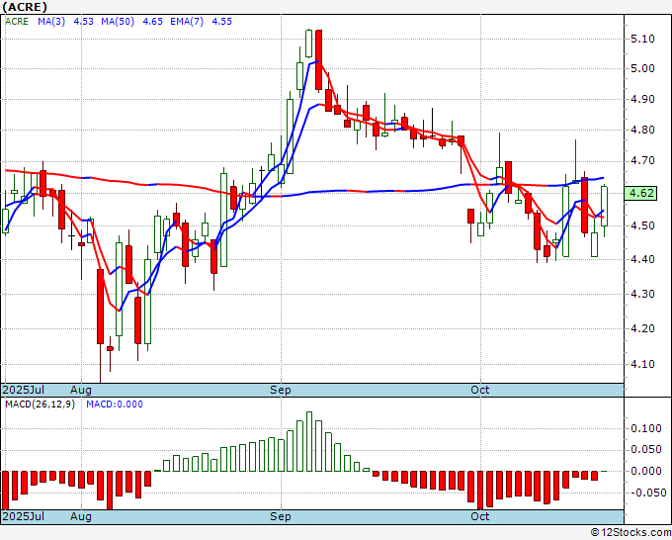Viewport: 672px width, 540px height.
Task: Click the tallest green MACD histogram bar
Action: click(309, 441)
